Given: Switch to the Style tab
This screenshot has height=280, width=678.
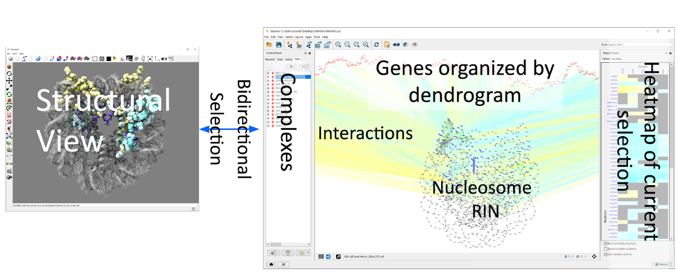Looking at the screenshot, I should pyautogui.click(x=280, y=59).
